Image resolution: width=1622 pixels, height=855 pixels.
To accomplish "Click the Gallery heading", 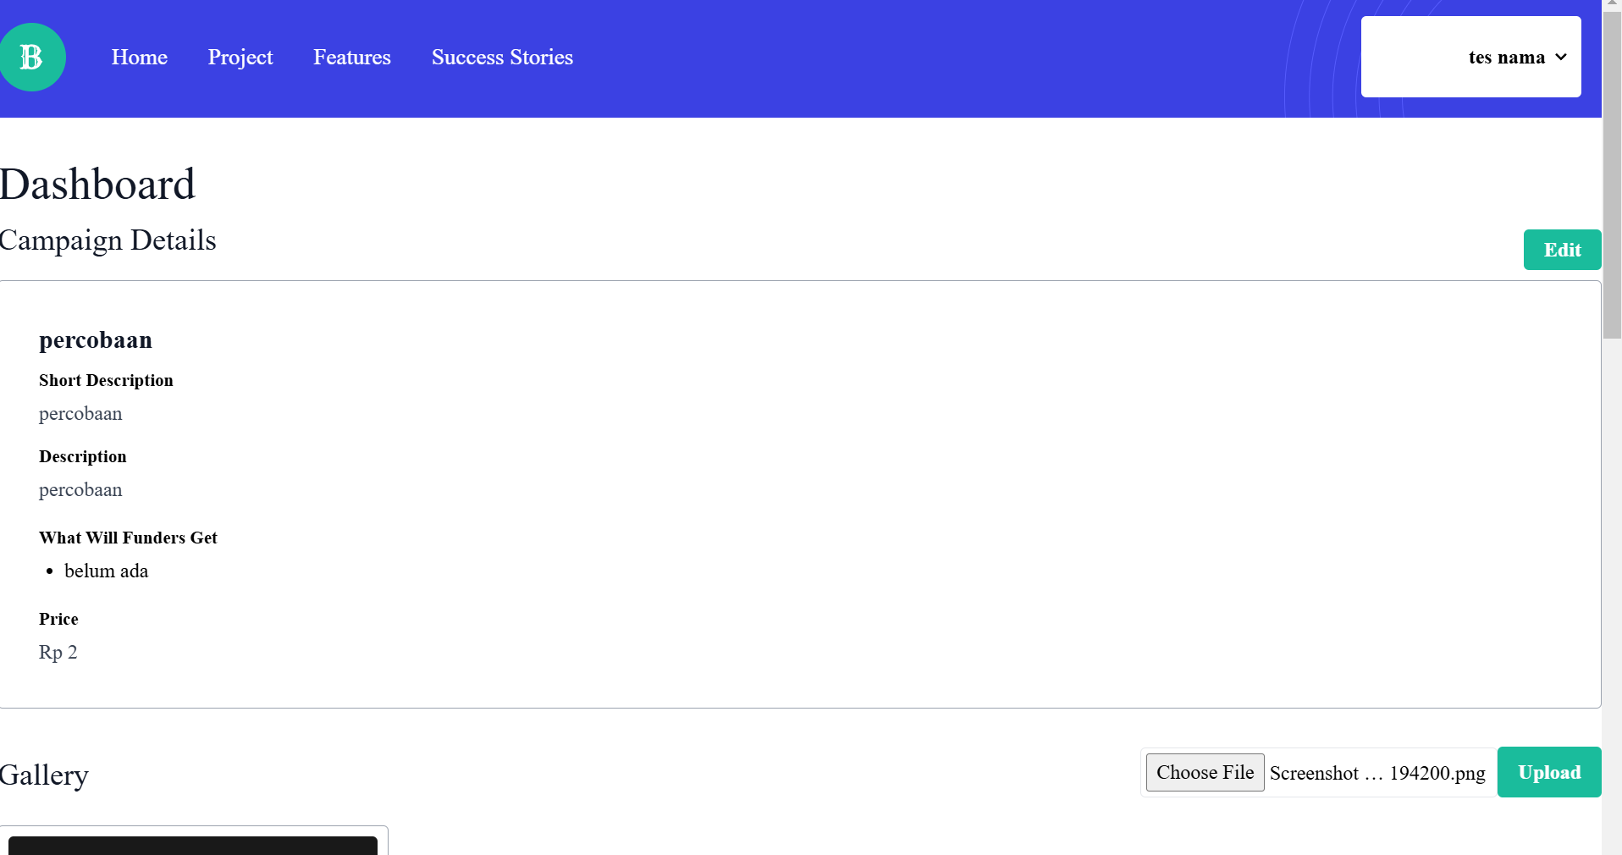I will [44, 775].
